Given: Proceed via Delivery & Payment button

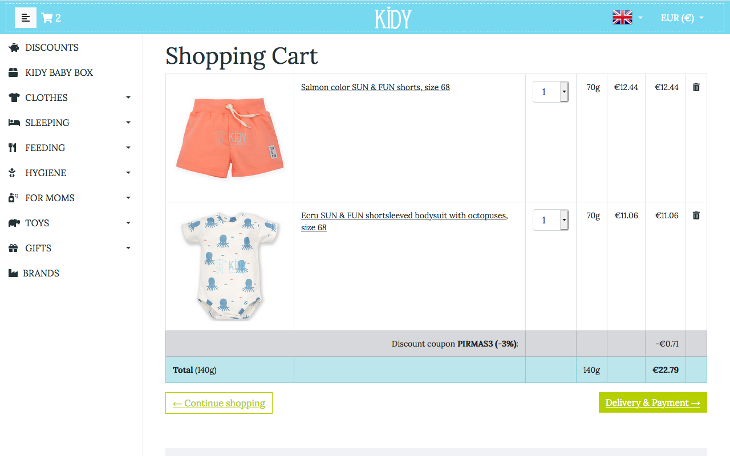Looking at the screenshot, I should tap(652, 402).
